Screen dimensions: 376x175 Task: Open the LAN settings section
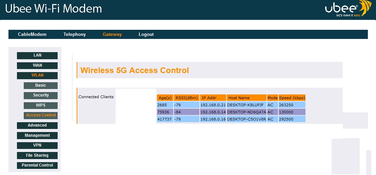pyautogui.click(x=37, y=55)
